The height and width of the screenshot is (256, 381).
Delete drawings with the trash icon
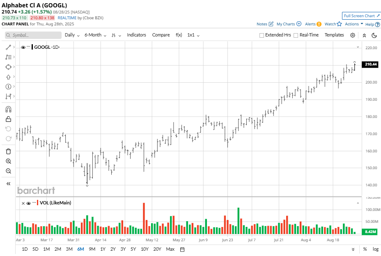(x=8, y=151)
